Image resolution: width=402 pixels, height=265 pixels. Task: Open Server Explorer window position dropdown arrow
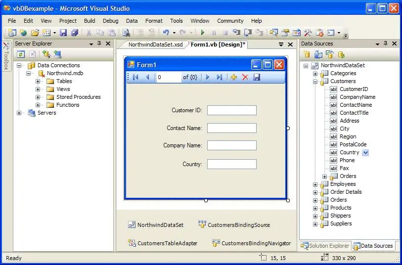(x=91, y=44)
